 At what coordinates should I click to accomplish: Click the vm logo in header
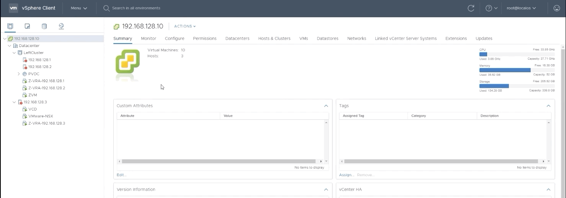[13, 8]
